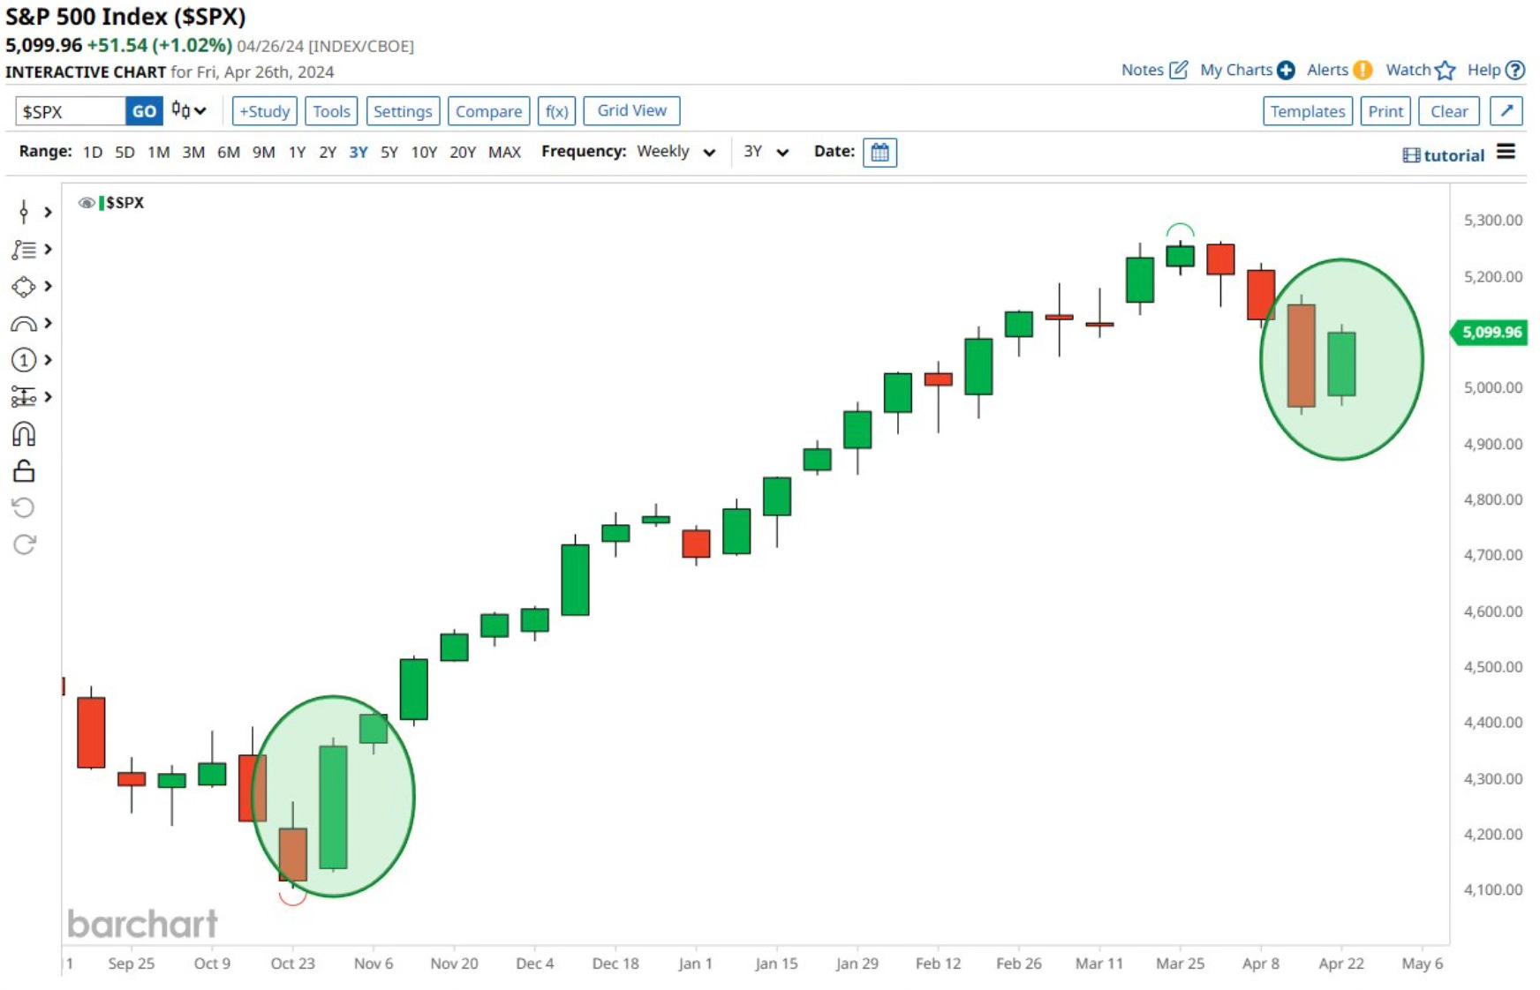Open the tutorial video link
Viewport: 1540px width, 990px height.
[1444, 155]
